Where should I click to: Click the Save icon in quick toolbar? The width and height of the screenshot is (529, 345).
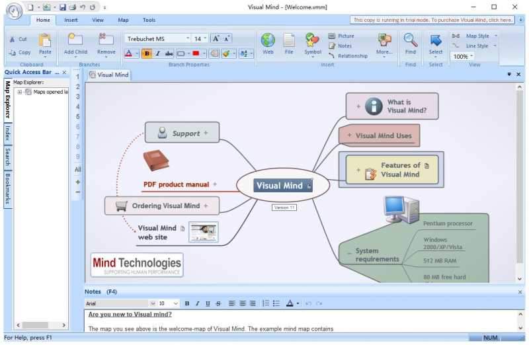pyautogui.click(x=62, y=7)
